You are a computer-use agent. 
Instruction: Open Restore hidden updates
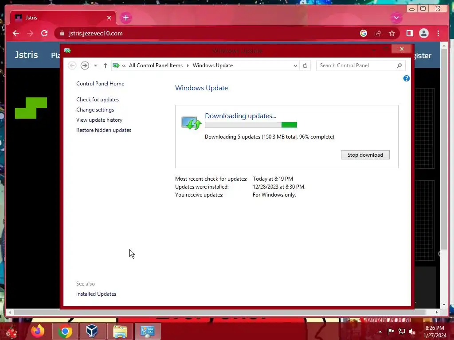coord(104,130)
